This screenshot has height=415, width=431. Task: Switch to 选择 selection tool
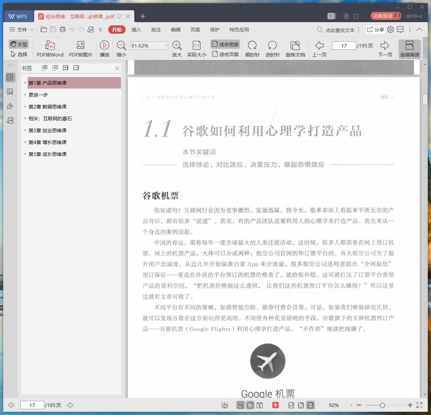tap(19, 54)
